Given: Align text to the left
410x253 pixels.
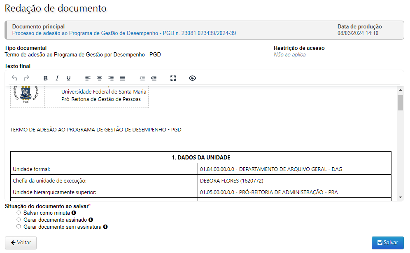Looking at the screenshot, I should tap(88, 78).
